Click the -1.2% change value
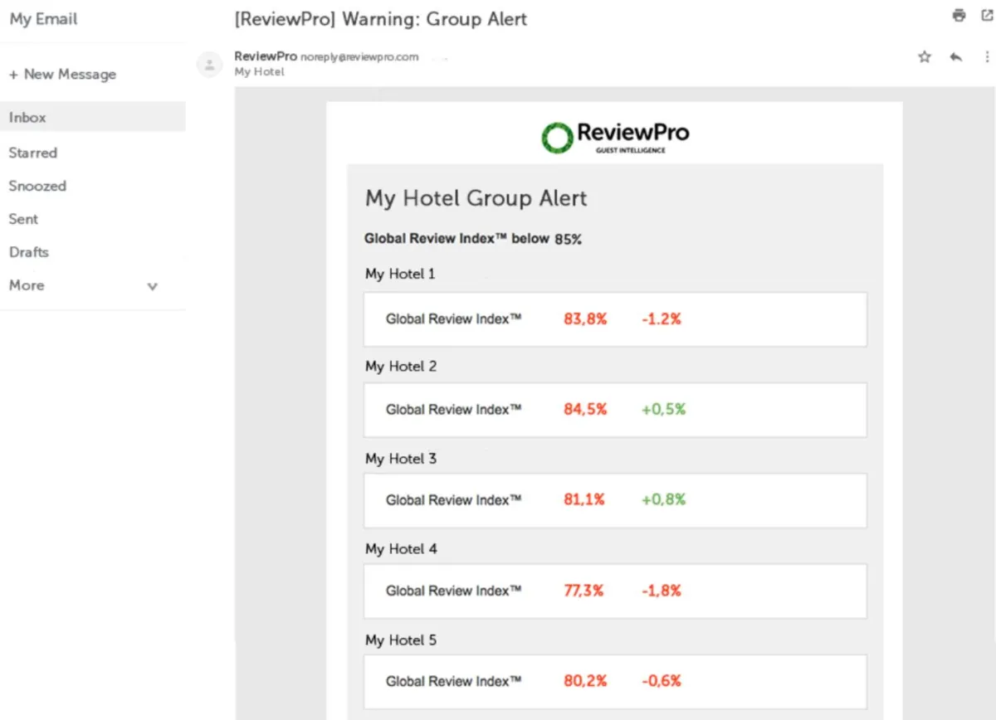This screenshot has height=720, width=996. pos(662,319)
